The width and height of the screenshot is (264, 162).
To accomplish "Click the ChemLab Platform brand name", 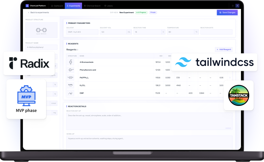I will pyautogui.click(x=38, y=6).
